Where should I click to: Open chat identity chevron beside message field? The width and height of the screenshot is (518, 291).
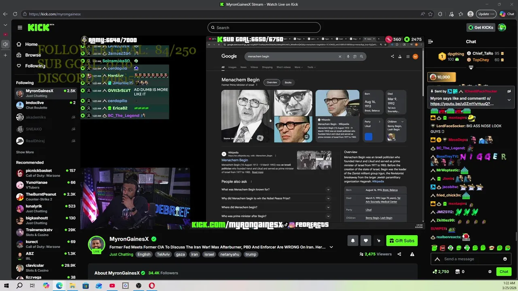437,259
